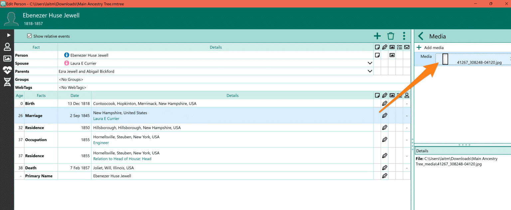511x210 pixels.
Task: Click the source pen icon for Birth
Action: [x=385, y=104]
